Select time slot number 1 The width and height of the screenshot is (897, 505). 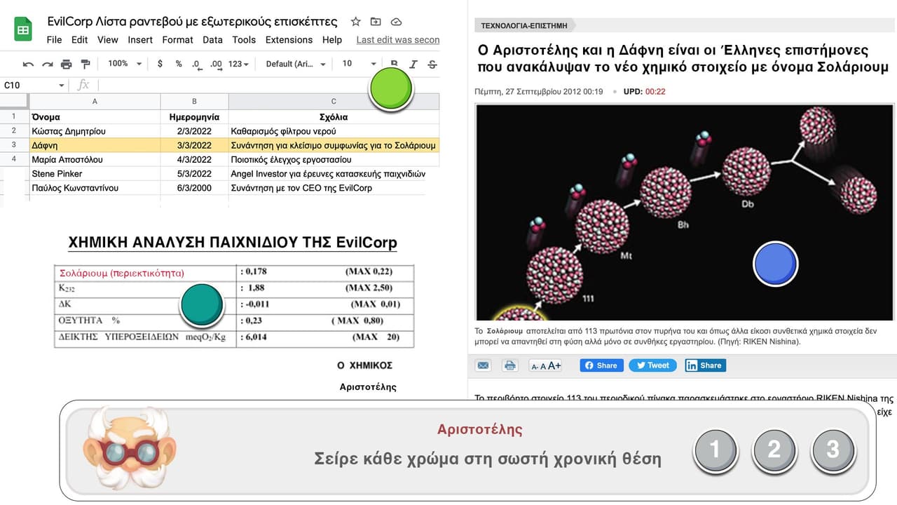(715, 450)
